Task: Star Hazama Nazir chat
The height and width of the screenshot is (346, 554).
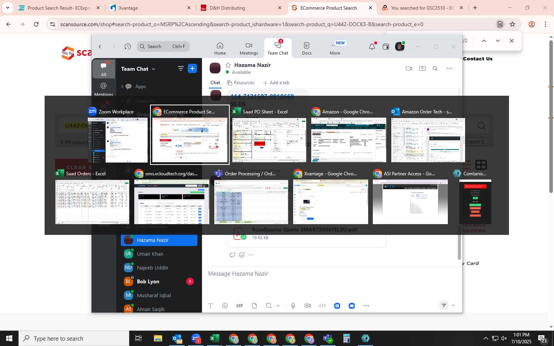Action: [x=228, y=65]
